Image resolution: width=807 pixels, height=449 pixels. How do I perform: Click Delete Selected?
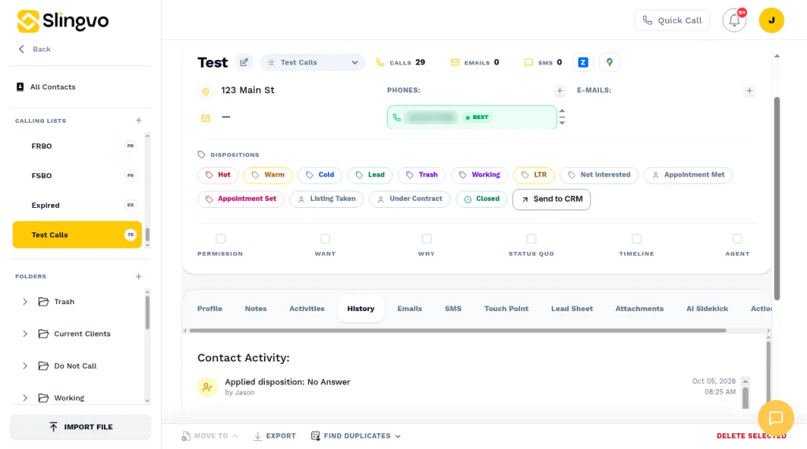click(x=751, y=436)
